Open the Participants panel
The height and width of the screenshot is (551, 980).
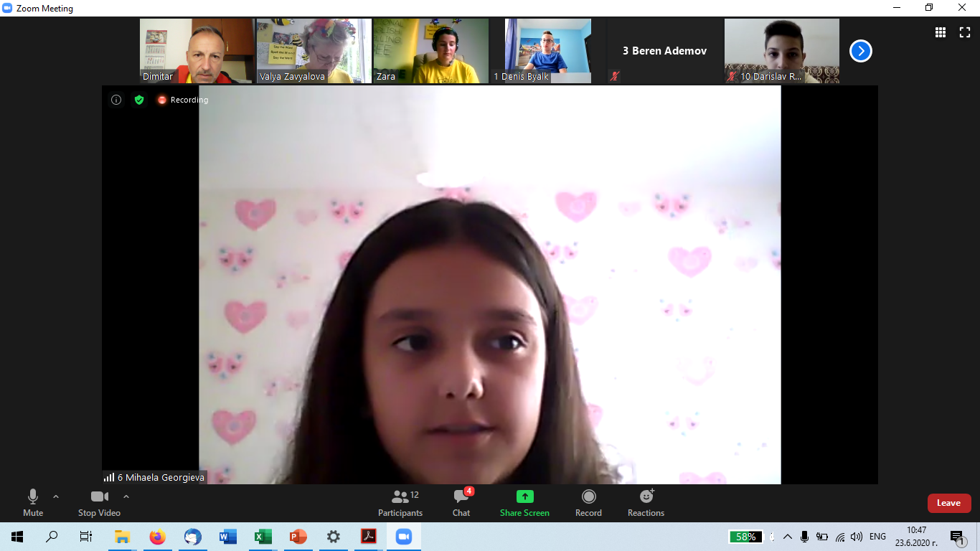click(400, 503)
